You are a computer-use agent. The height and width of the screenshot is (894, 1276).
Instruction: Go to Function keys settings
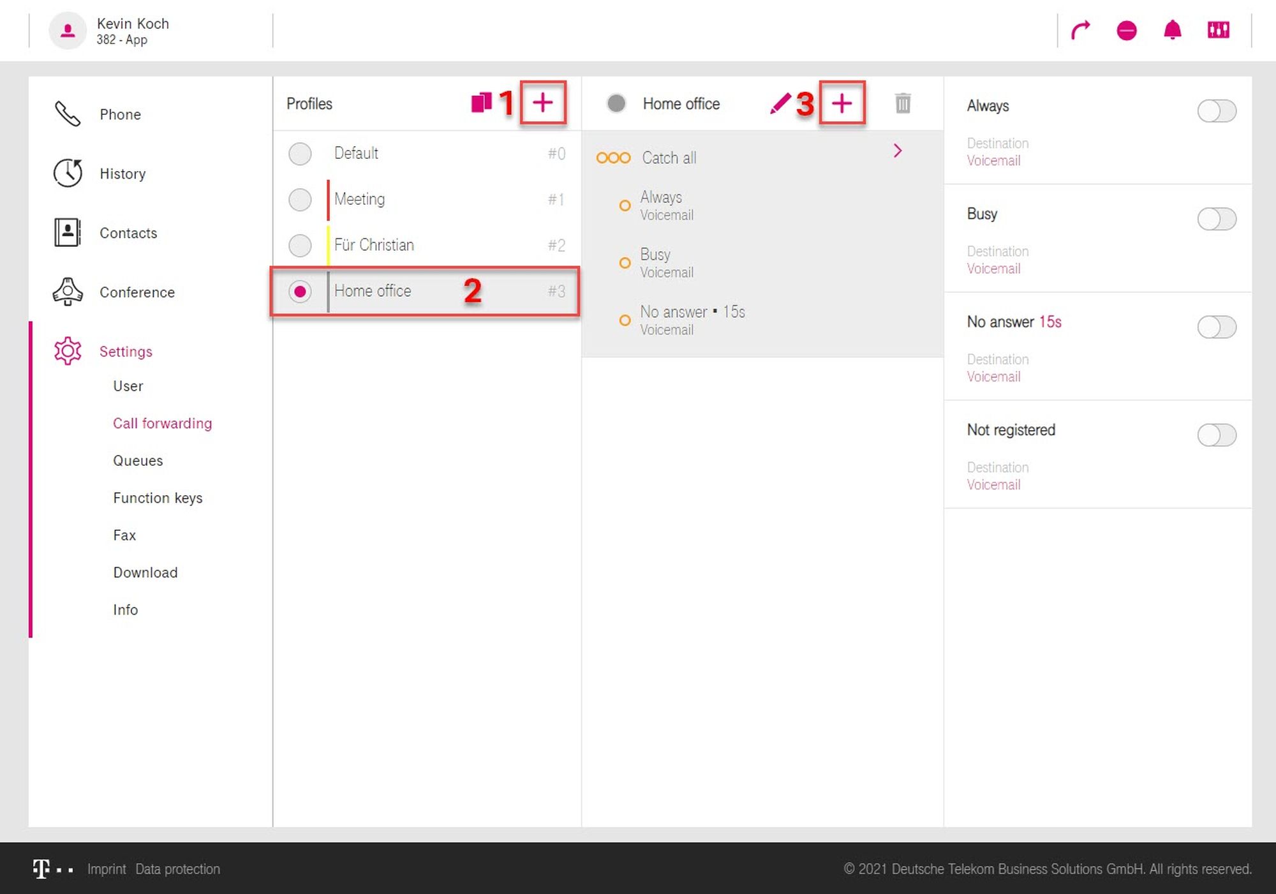click(158, 498)
